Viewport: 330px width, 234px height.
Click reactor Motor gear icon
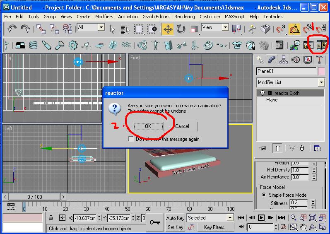(73, 45)
